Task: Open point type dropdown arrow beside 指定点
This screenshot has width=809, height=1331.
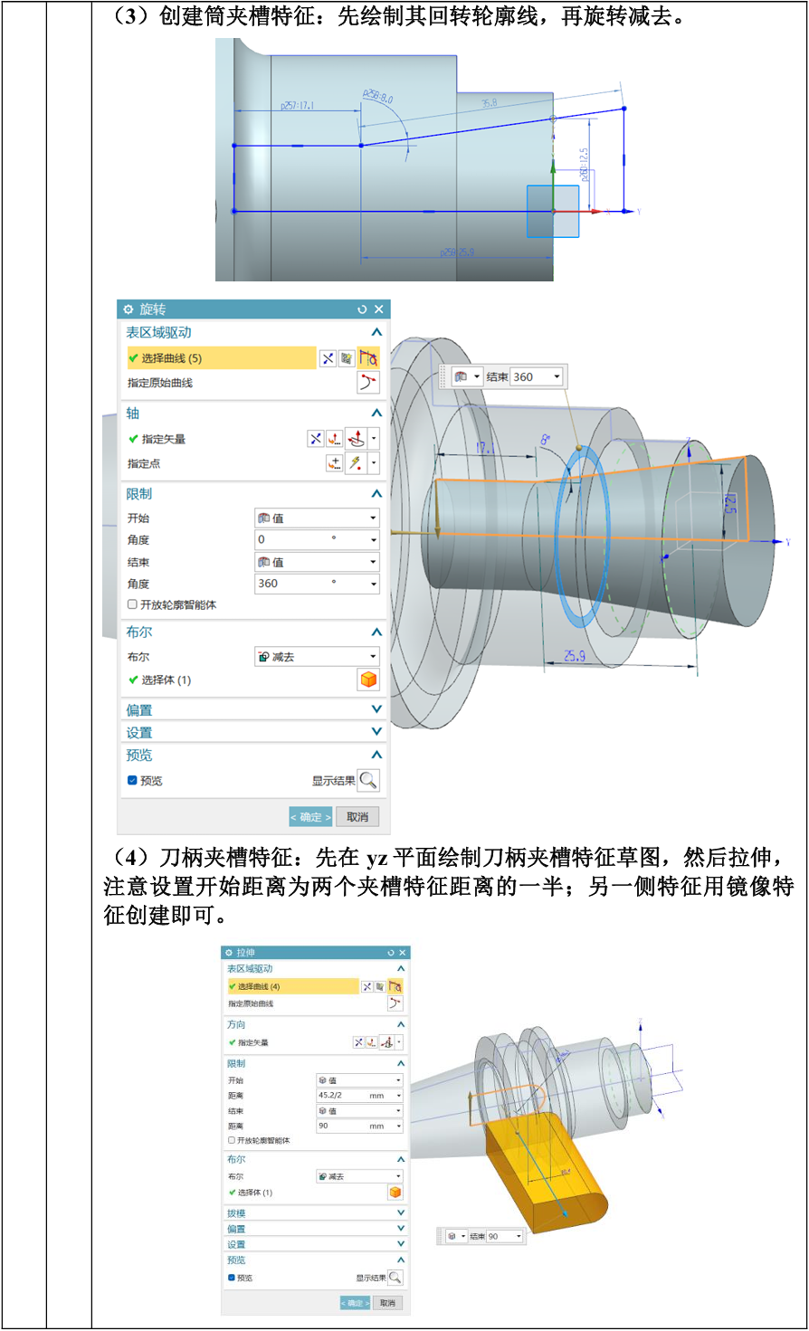Action: (374, 463)
